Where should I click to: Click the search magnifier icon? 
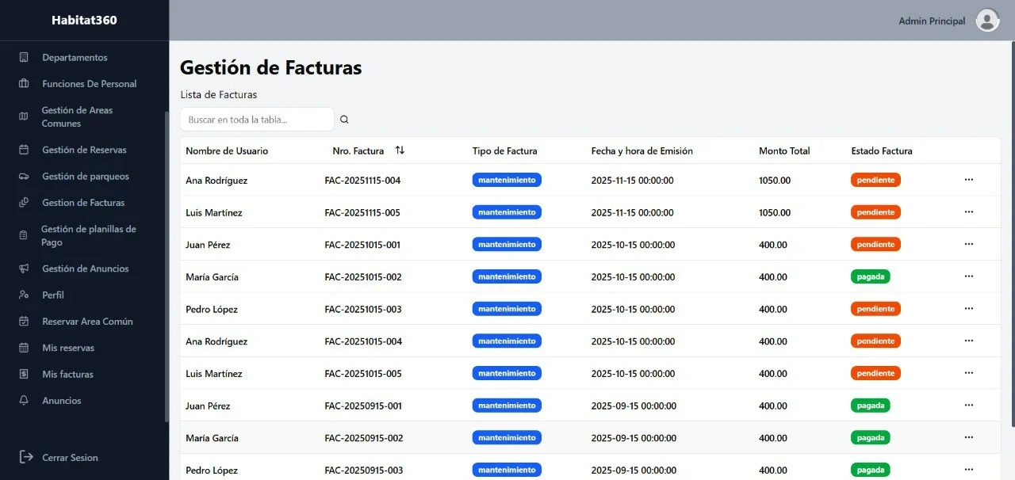pyautogui.click(x=344, y=120)
